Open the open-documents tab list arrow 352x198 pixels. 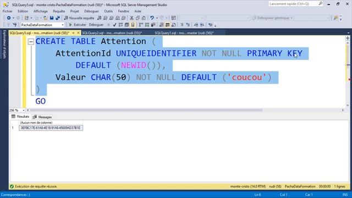click(348, 33)
